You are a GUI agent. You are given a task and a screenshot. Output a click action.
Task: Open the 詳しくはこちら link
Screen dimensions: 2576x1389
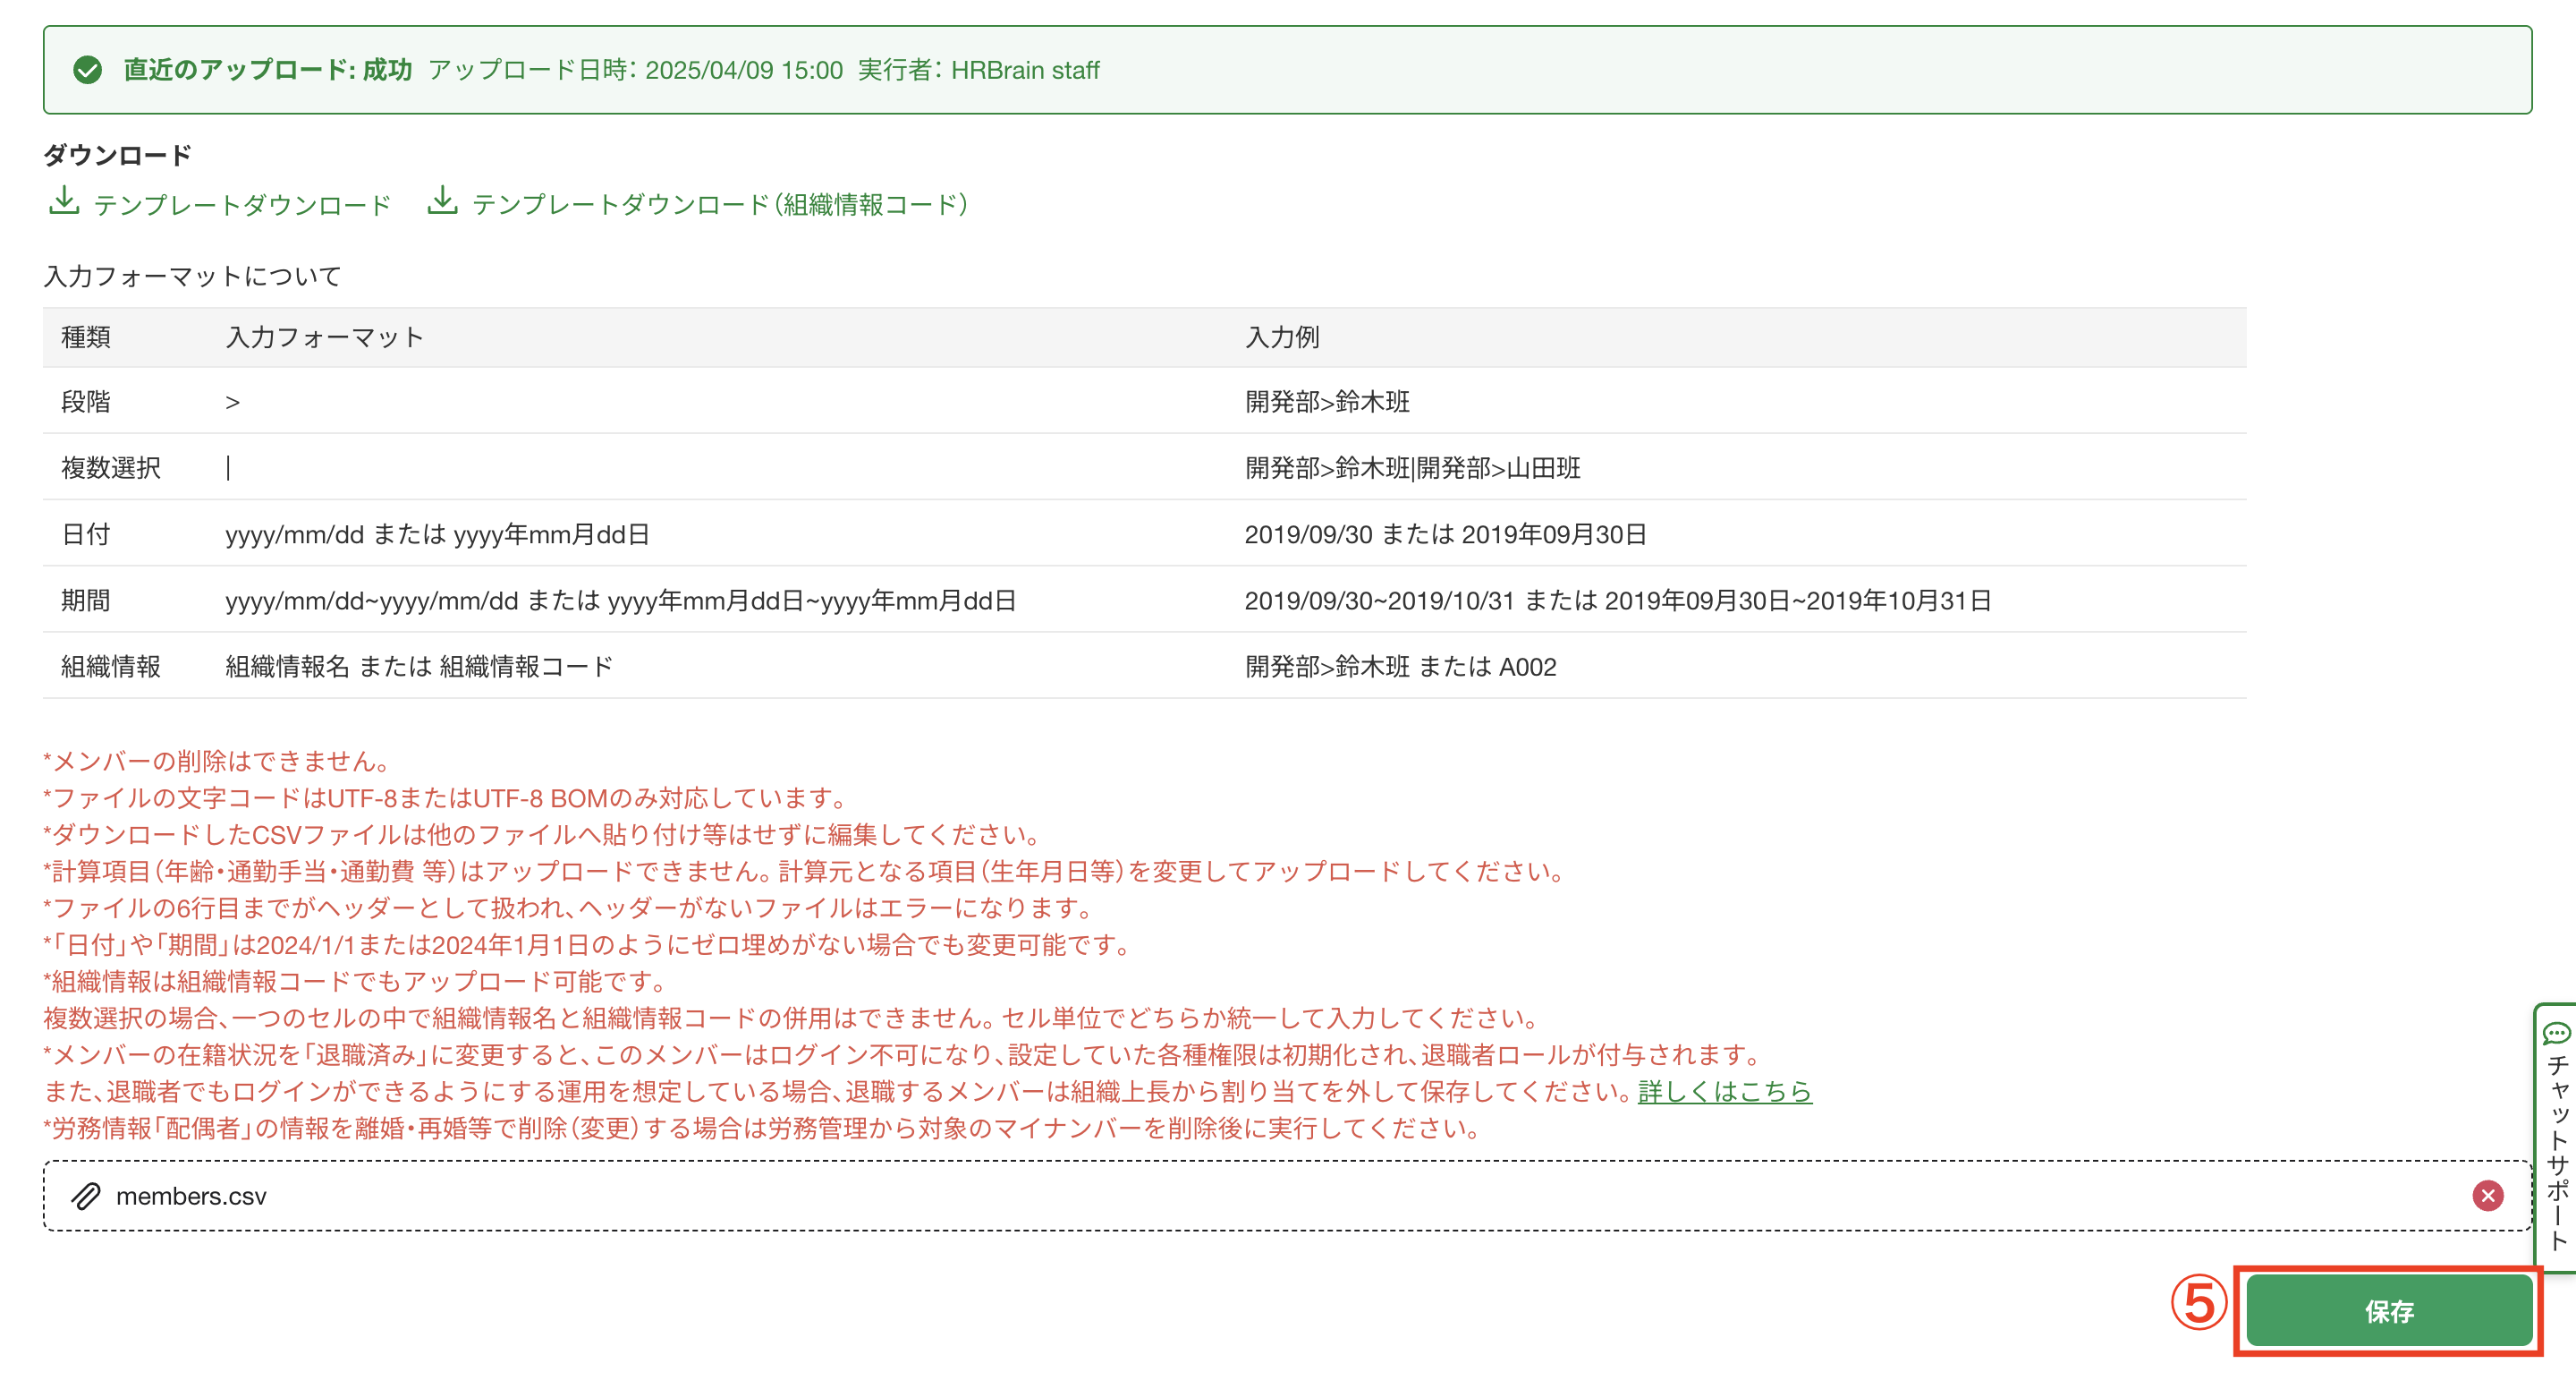click(1724, 1092)
